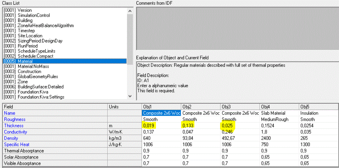Viewport: 339px width, 168px height.
Task: Open Obj1 Smooth roughness cell
Action: 162,119
